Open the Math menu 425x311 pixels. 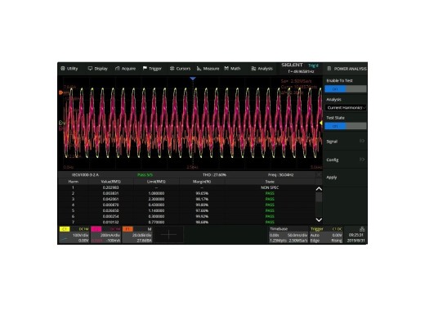click(x=232, y=69)
